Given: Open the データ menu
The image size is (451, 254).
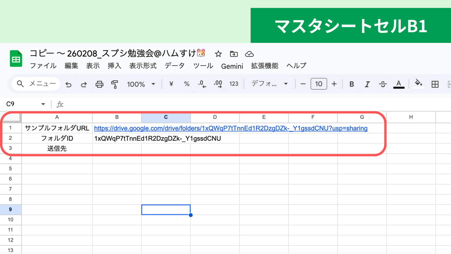Looking at the screenshot, I should coord(175,66).
